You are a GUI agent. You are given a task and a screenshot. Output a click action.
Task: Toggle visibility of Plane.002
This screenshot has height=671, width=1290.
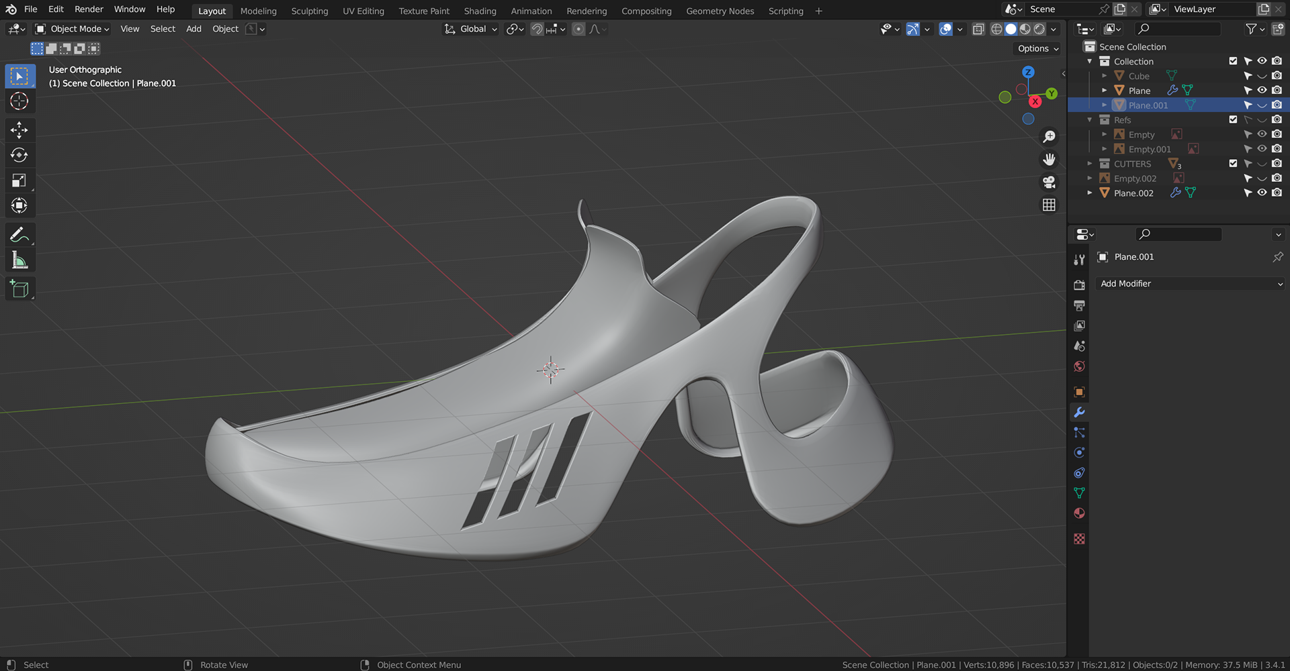[x=1262, y=193]
